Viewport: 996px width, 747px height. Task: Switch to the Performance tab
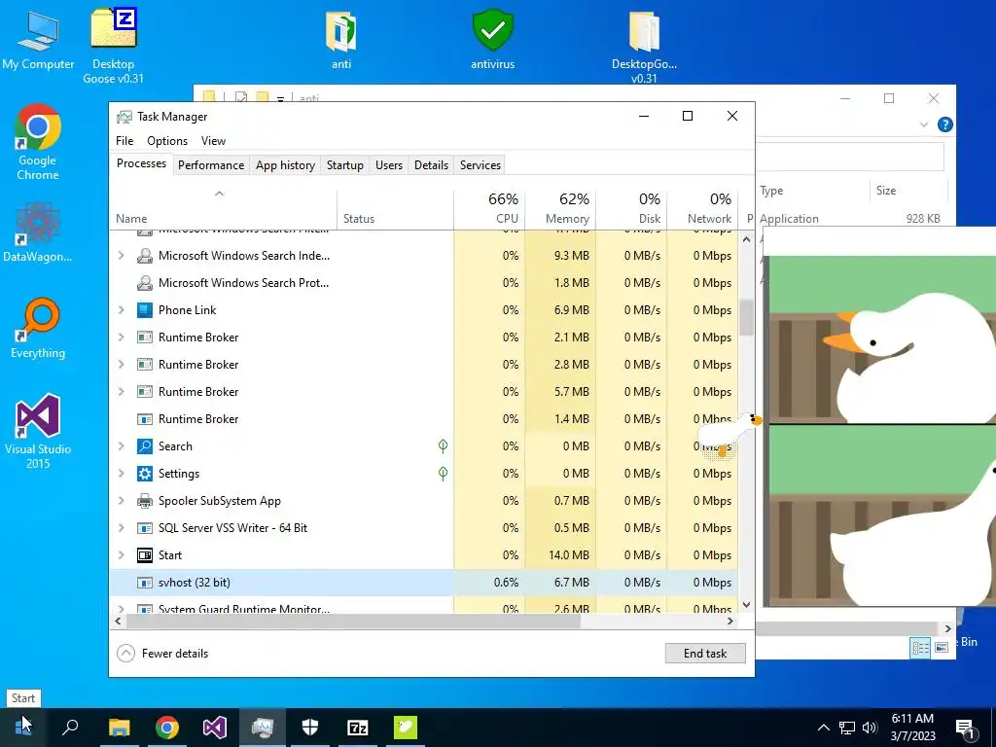pyautogui.click(x=211, y=165)
